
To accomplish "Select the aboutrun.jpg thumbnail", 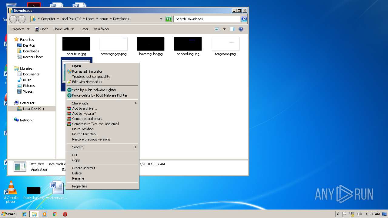I will click(x=76, y=44).
